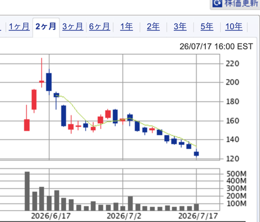The image size is (260, 222).
Task: Click the tallest red candlestick near 220
Action: click(42, 81)
